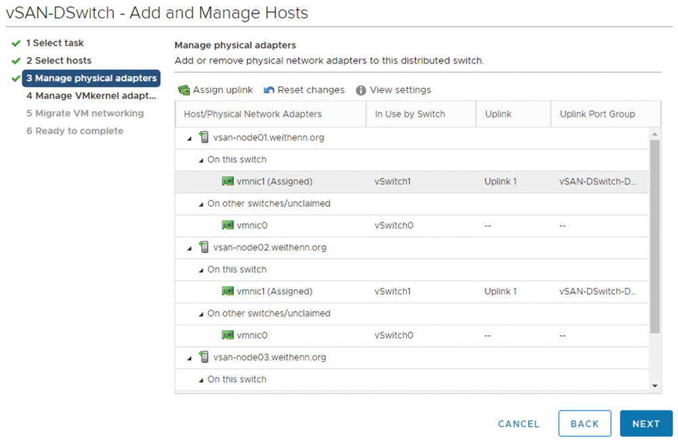
Task: Click the BACK button
Action: 584,423
